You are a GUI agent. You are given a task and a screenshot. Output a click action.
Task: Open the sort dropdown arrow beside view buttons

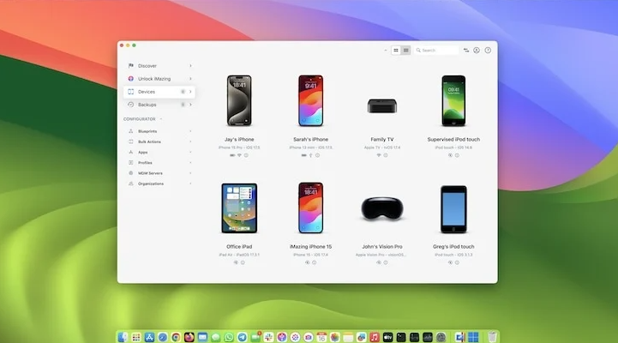386,51
